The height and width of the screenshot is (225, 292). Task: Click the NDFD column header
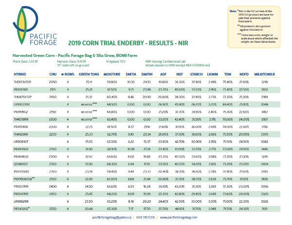coord(244,74)
